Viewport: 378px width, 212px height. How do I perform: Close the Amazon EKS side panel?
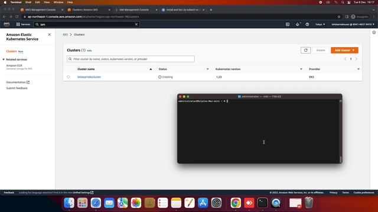pyautogui.click(x=50, y=35)
